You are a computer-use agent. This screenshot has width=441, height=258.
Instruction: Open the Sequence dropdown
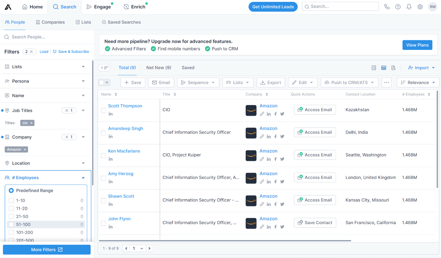pos(198,82)
